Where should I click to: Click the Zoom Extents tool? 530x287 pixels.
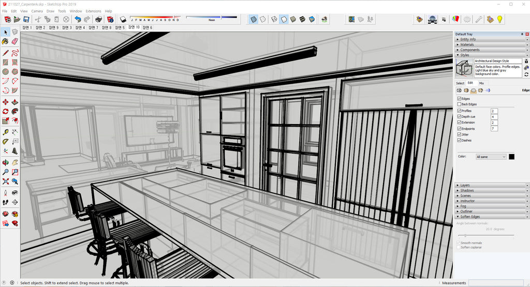5,182
